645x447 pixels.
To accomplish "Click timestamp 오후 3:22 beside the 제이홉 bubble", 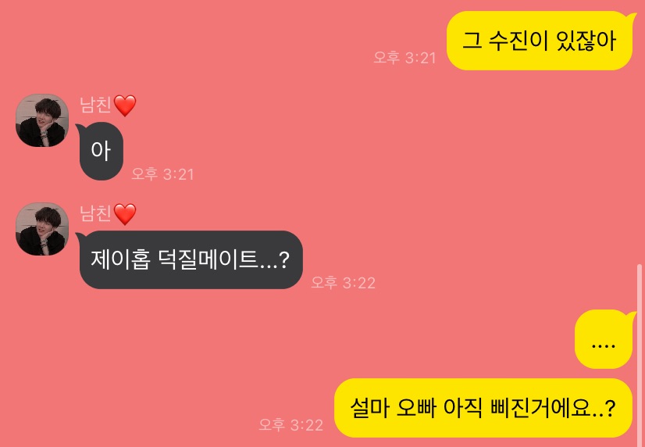I will [x=343, y=283].
